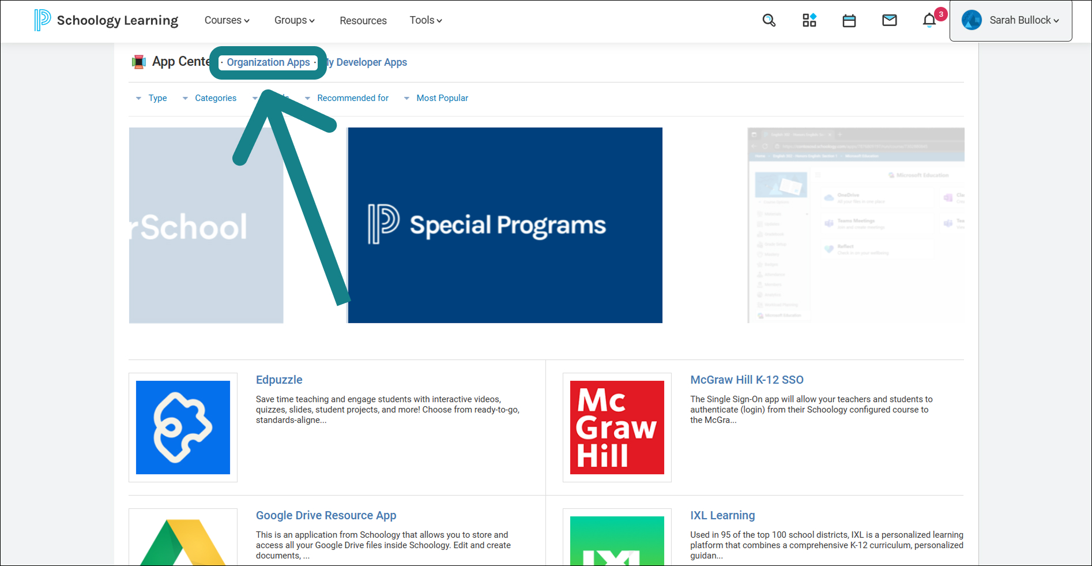Open the McGraw Hill app icon
The width and height of the screenshot is (1092, 566).
tap(617, 428)
